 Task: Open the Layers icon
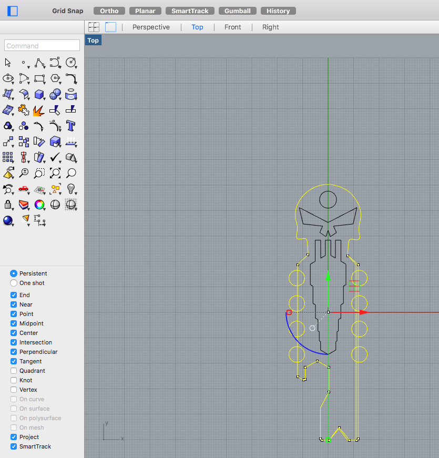[x=24, y=205]
